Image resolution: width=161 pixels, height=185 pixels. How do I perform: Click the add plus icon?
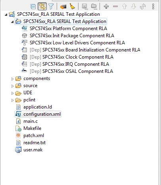106,6
